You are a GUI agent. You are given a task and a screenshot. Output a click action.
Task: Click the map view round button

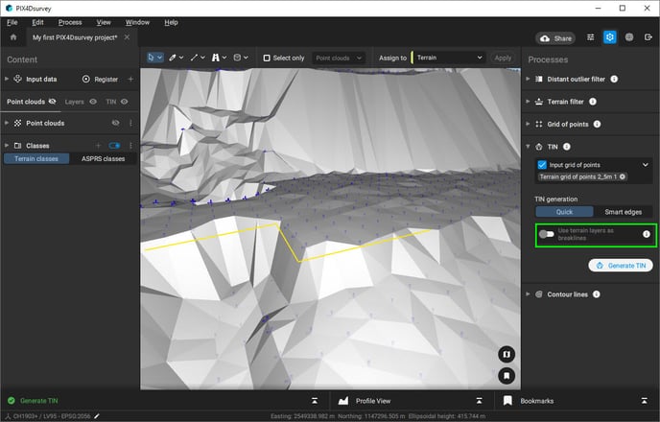pos(507,354)
